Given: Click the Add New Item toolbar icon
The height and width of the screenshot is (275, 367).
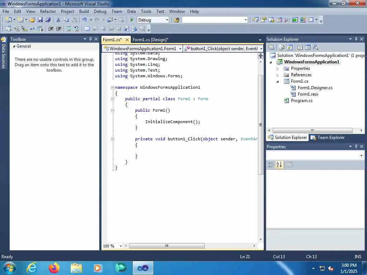Looking at the screenshot, I should [x=20, y=20].
